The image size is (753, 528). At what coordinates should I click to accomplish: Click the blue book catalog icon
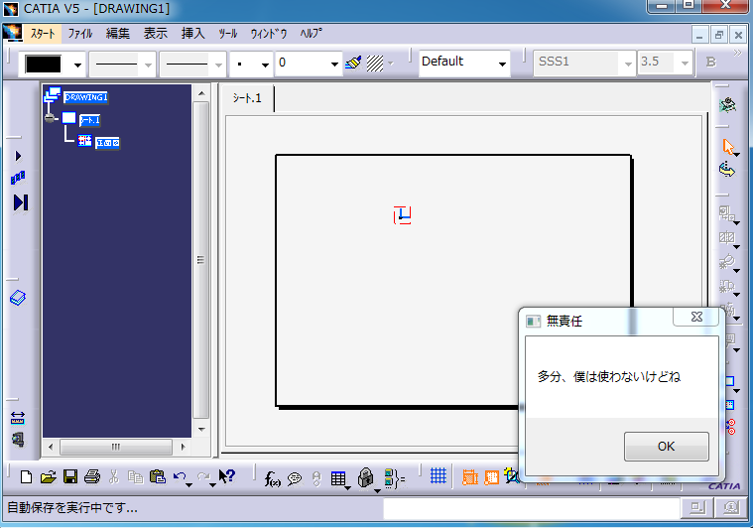click(18, 298)
